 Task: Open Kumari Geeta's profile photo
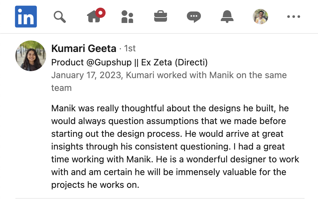[x=31, y=56]
